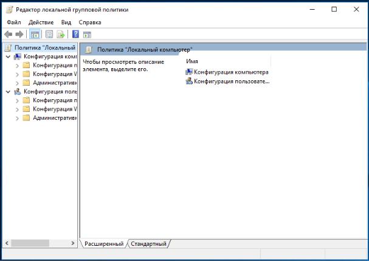Screen dimensions: 369x261
Task: Click the Windows configuration folder icon under Конфигурация поль
Action: 26,109
